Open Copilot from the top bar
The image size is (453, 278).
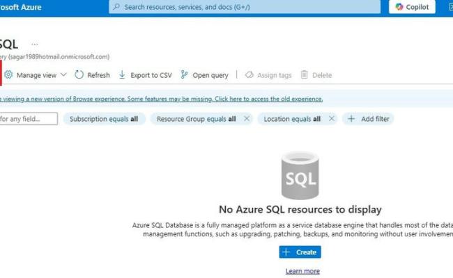click(x=412, y=7)
